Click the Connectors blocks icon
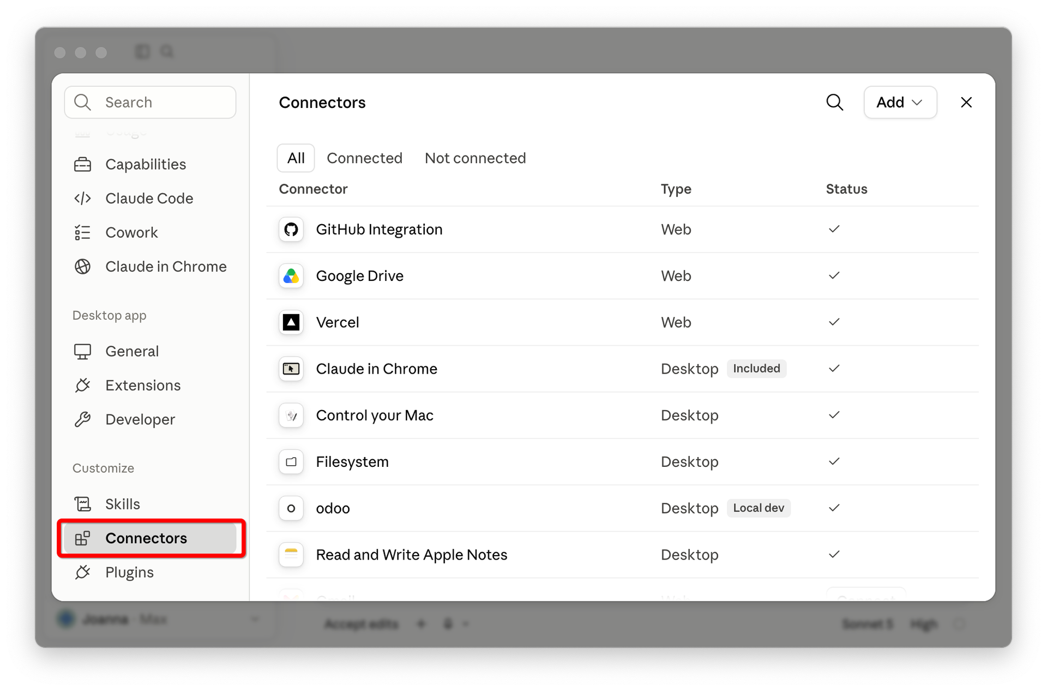 click(x=82, y=538)
